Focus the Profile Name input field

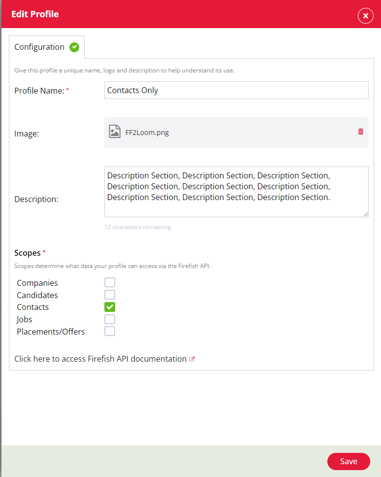pos(236,90)
